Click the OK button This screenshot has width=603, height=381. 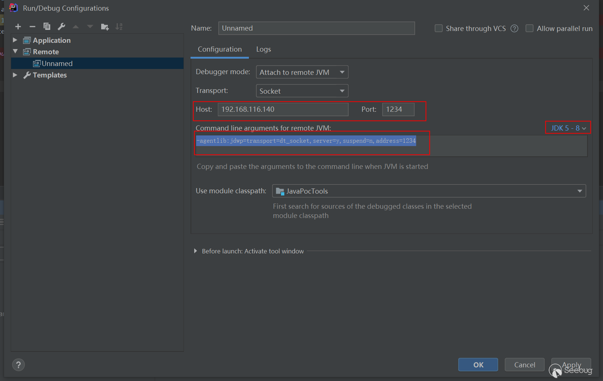coord(478,365)
